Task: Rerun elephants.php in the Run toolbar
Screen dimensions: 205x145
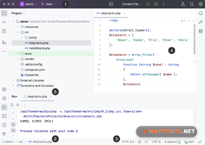Action: [12, 105]
